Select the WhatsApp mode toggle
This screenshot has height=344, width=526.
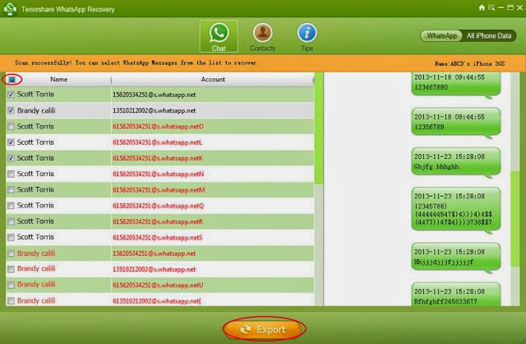441,35
